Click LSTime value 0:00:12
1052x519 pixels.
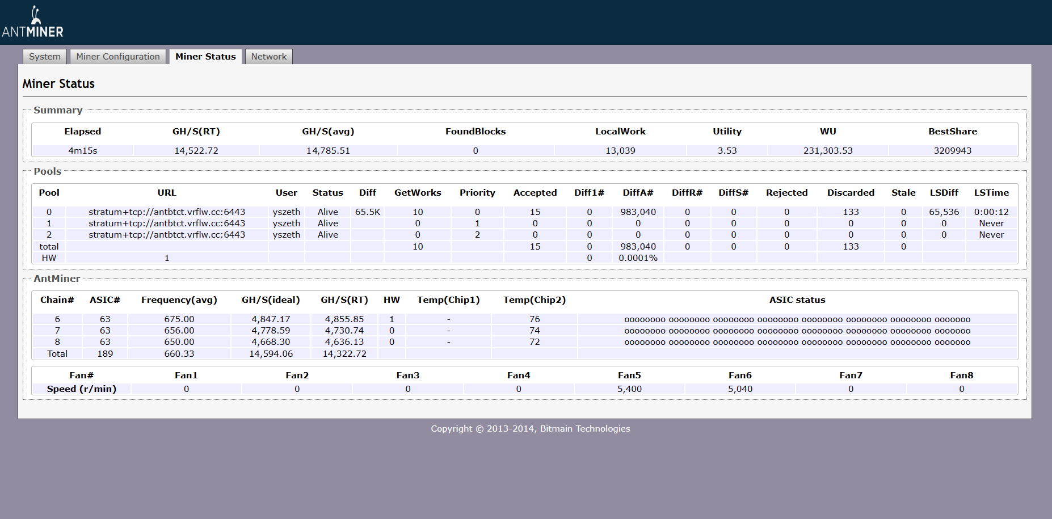click(x=992, y=212)
